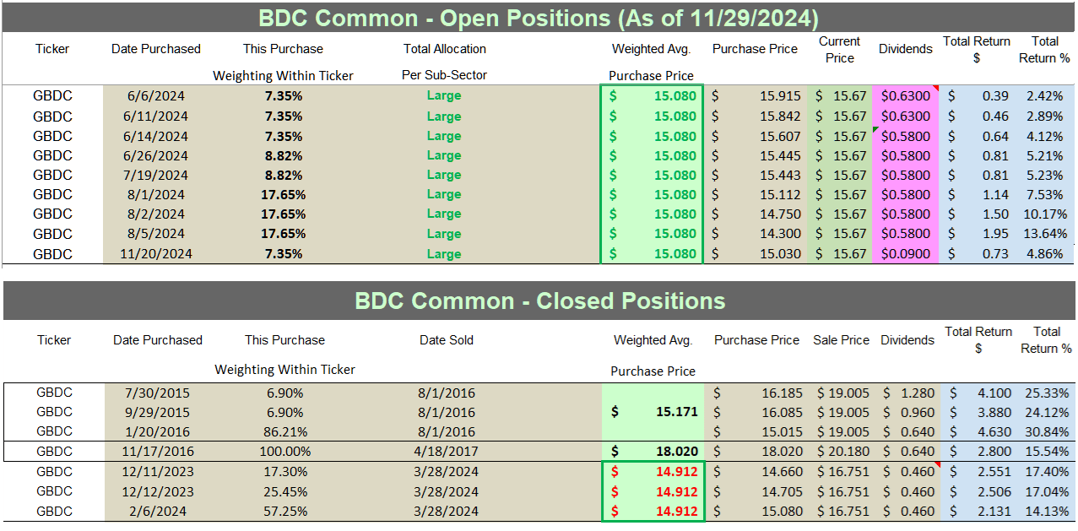Screen dimensions: 1078x531
Task: Click the $0.0900 dividends cell
Action: 905,254
